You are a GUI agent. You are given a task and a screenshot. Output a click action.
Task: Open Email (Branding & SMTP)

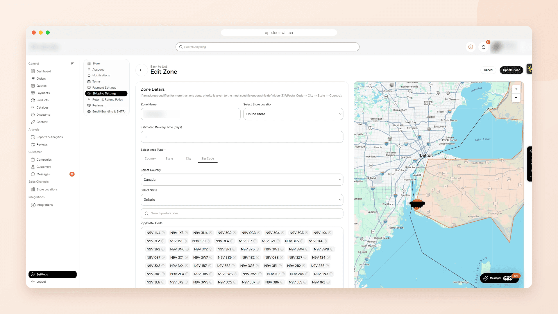(109, 112)
